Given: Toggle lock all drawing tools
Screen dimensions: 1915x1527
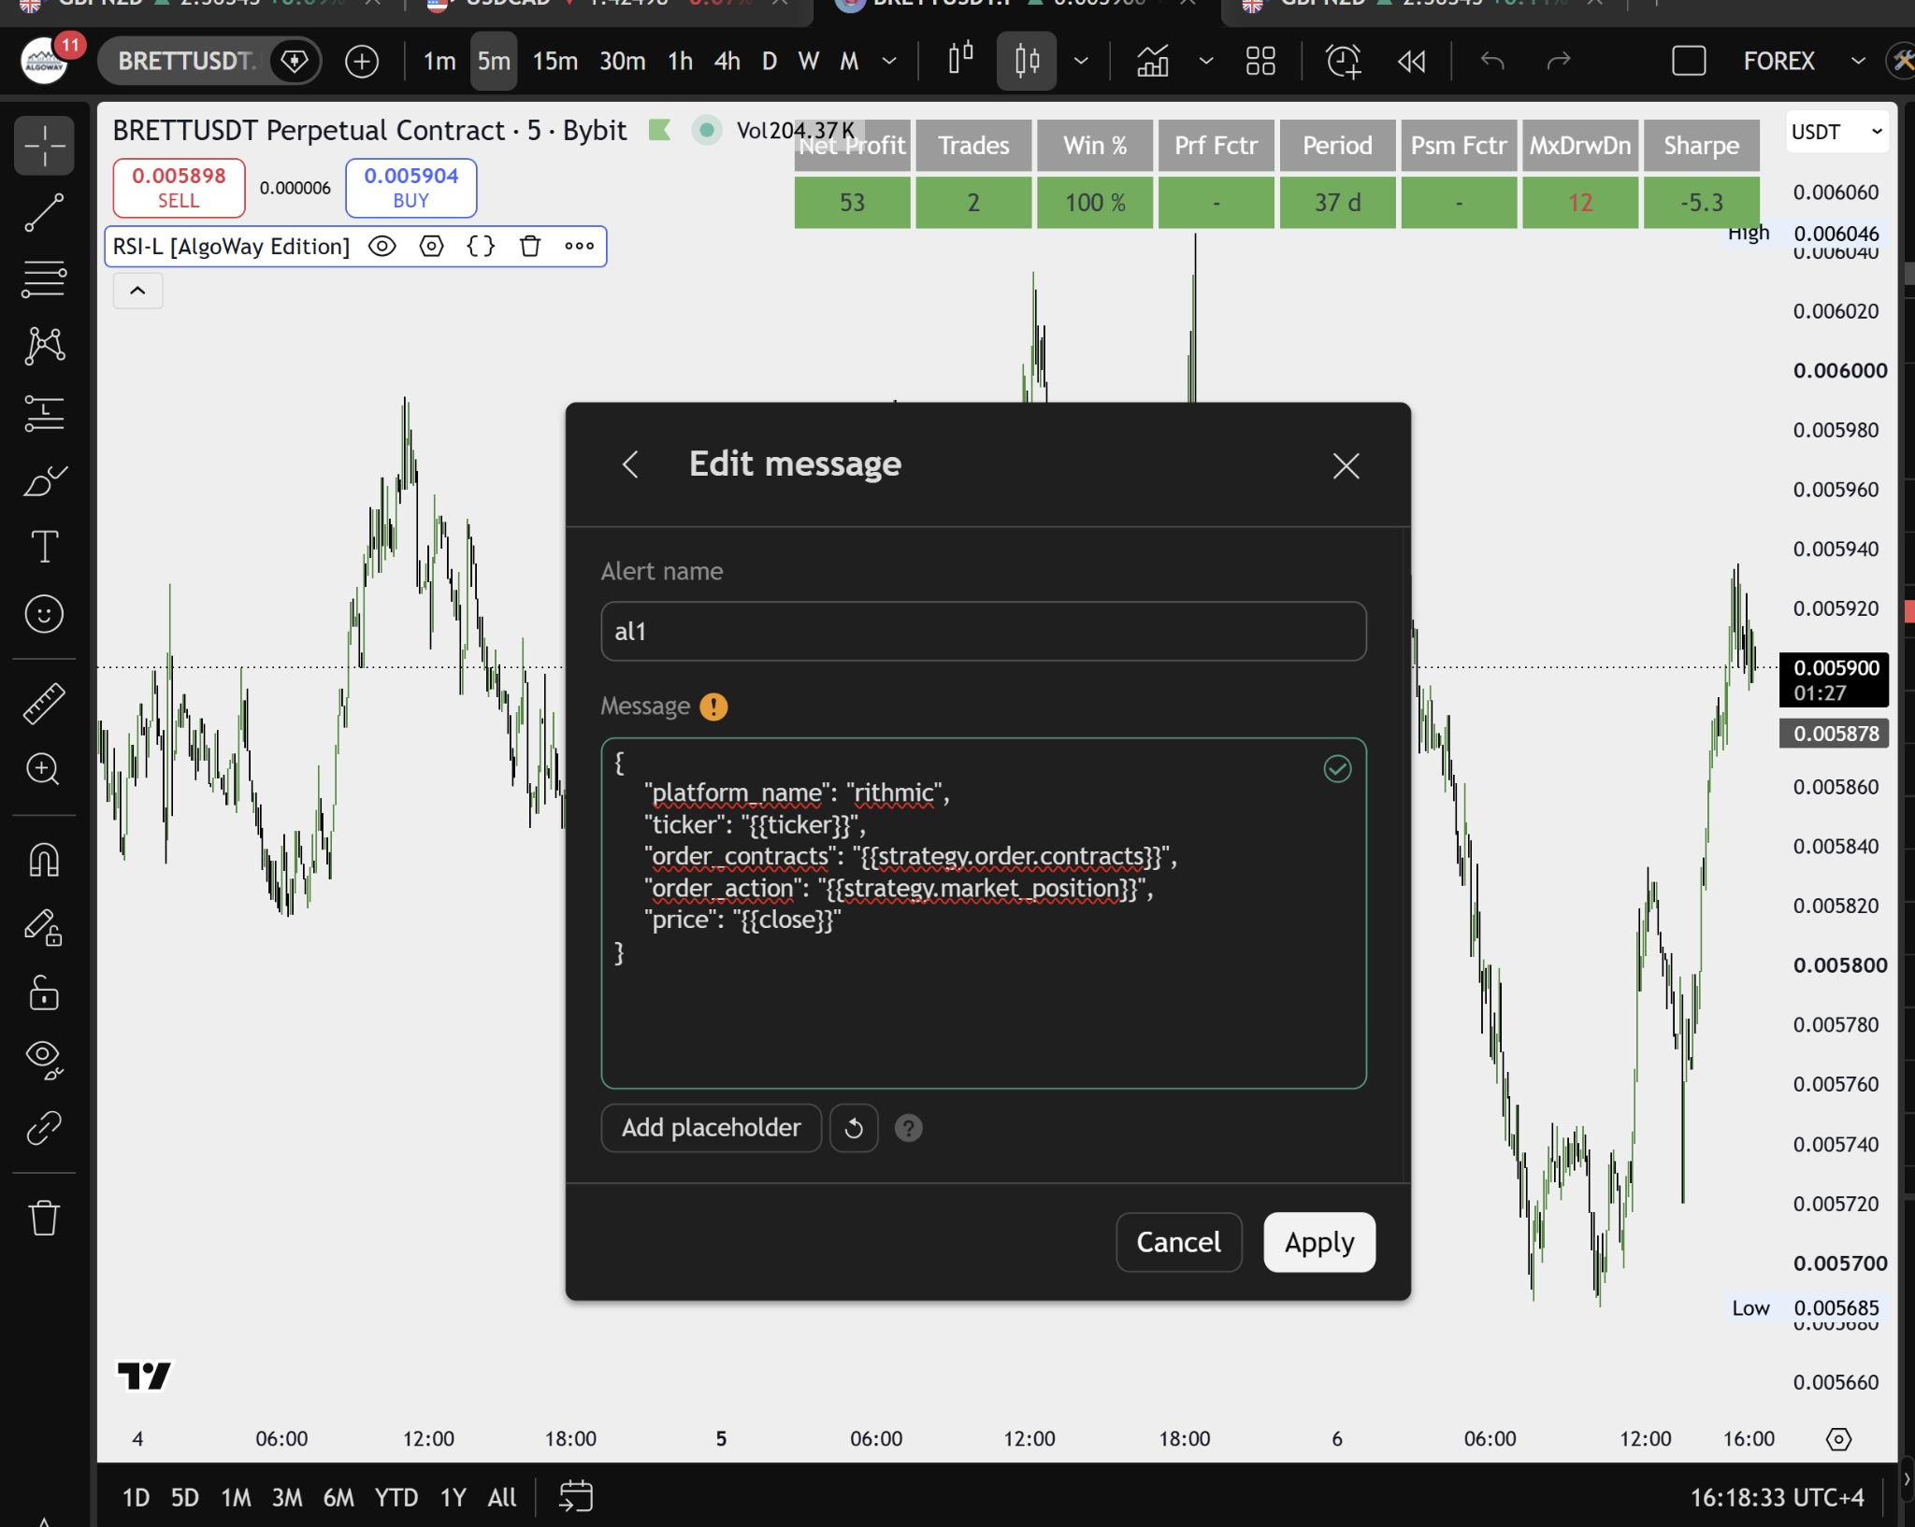Looking at the screenshot, I should 44,992.
